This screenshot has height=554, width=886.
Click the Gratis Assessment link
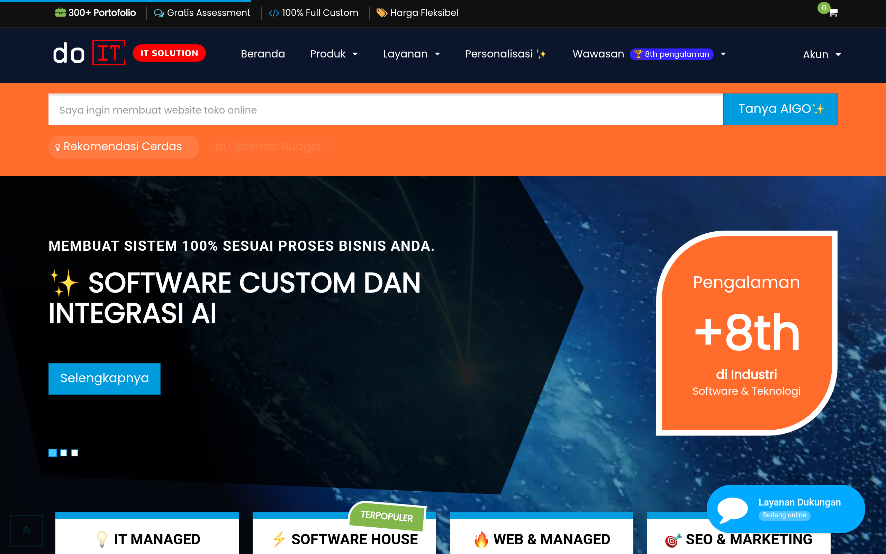(202, 13)
